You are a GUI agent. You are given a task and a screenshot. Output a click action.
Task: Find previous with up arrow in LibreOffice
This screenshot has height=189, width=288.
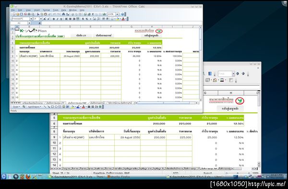(243, 73)
